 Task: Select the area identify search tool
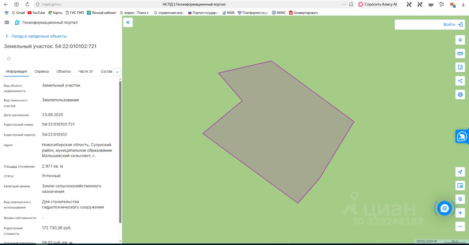tap(460, 67)
